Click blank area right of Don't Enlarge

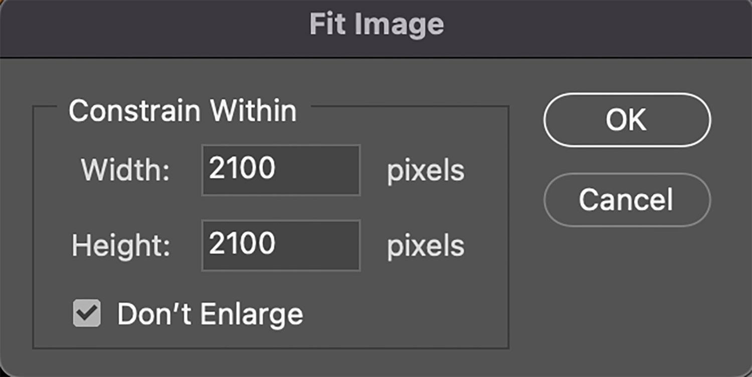(401, 314)
